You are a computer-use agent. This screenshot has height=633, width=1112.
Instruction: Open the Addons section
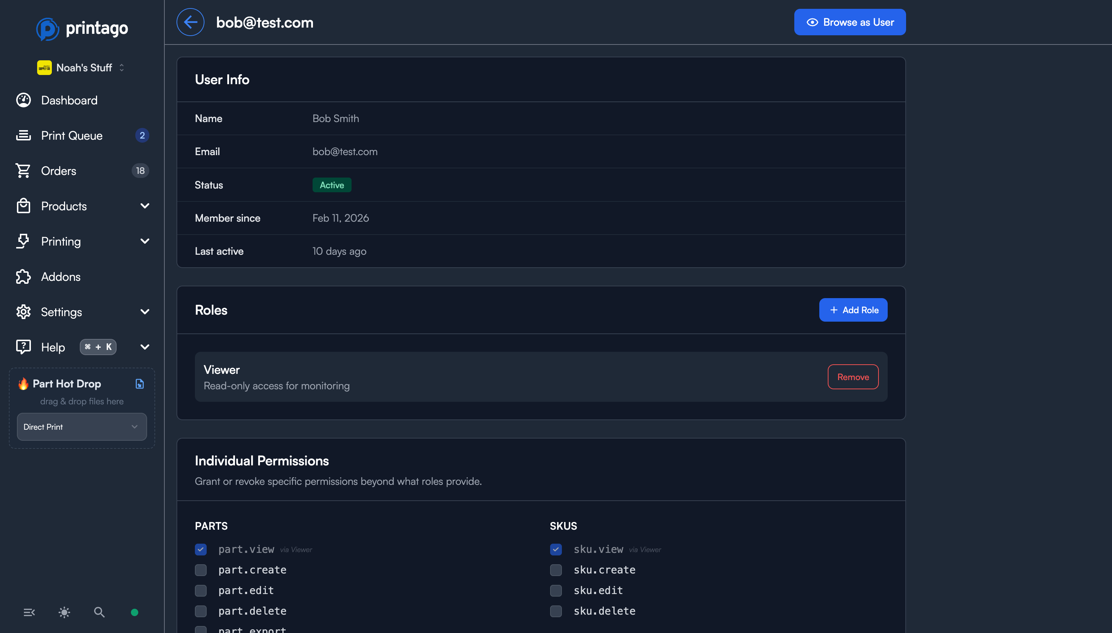tap(60, 276)
